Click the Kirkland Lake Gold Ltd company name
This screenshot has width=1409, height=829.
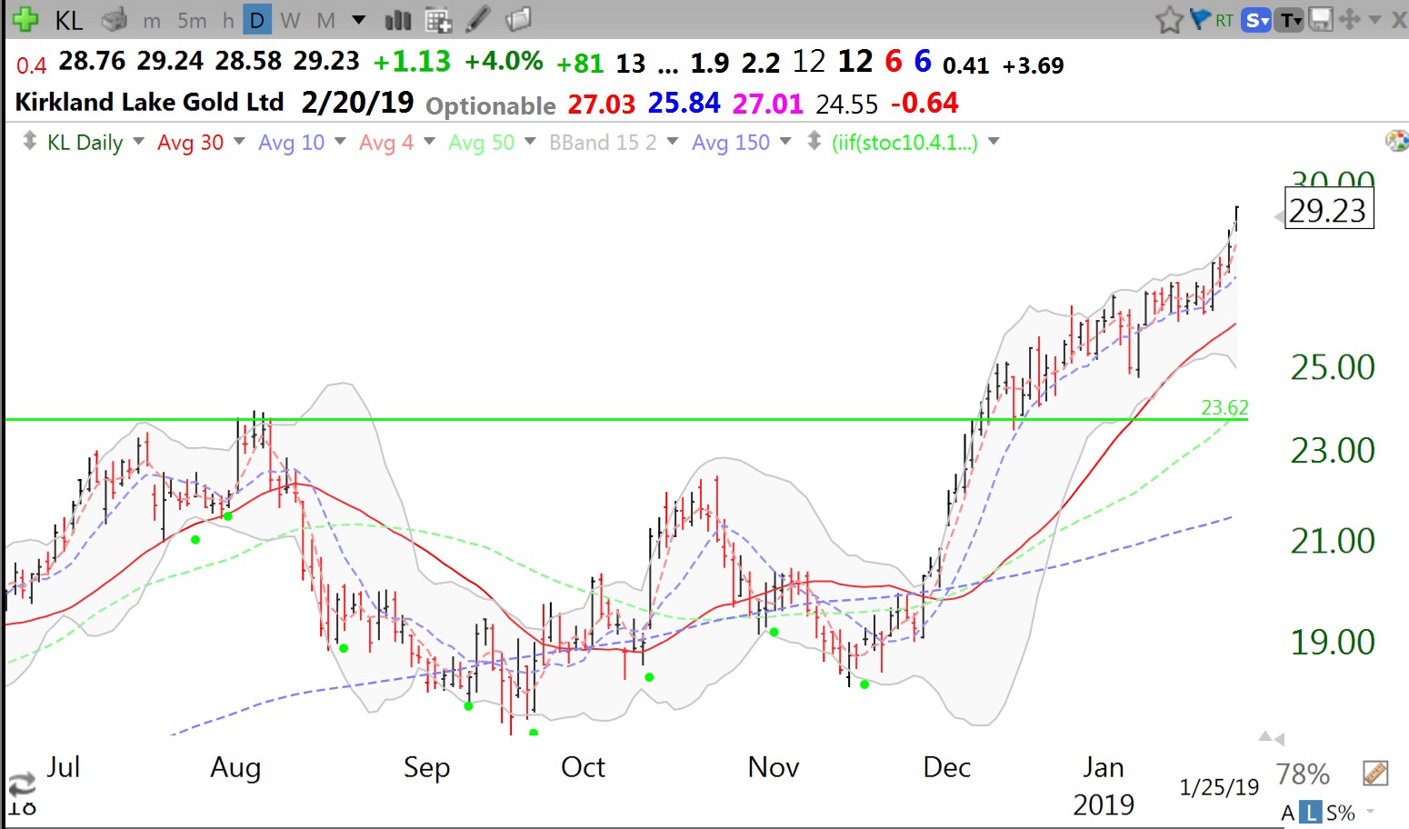pos(149,102)
